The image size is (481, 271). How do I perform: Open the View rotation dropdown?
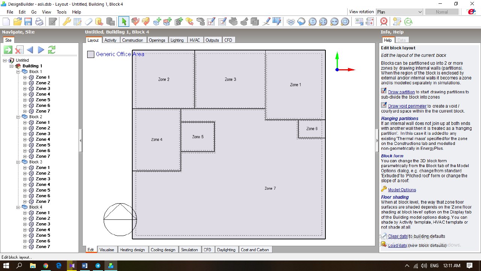pos(399,12)
